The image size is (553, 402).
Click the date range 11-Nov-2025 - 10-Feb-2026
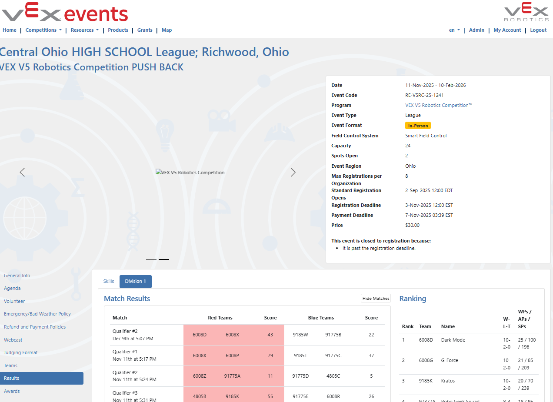coord(435,85)
